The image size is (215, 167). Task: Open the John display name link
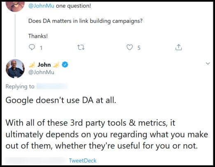(x=44, y=65)
